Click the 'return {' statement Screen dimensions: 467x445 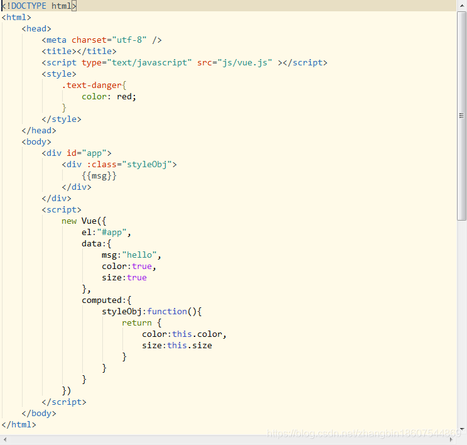pos(142,323)
